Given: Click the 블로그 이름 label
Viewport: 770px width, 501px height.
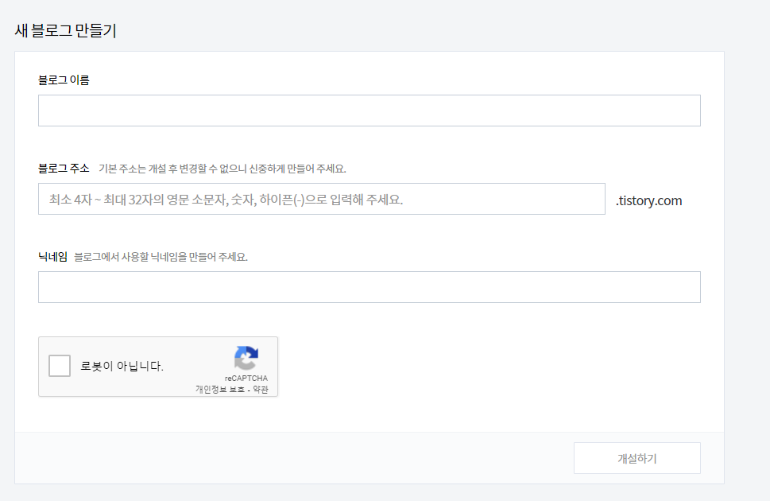Looking at the screenshot, I should tap(64, 80).
